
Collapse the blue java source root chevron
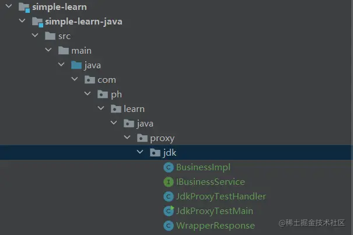61,64
